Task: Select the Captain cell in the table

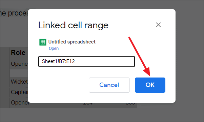Action: coord(19,92)
